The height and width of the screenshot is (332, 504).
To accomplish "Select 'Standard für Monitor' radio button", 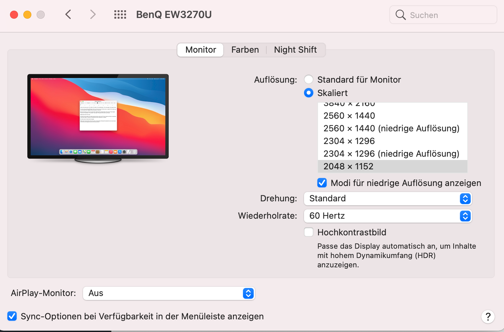I will [x=309, y=80].
